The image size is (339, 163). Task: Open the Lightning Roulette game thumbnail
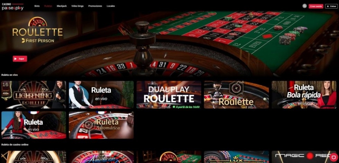tap(34, 95)
